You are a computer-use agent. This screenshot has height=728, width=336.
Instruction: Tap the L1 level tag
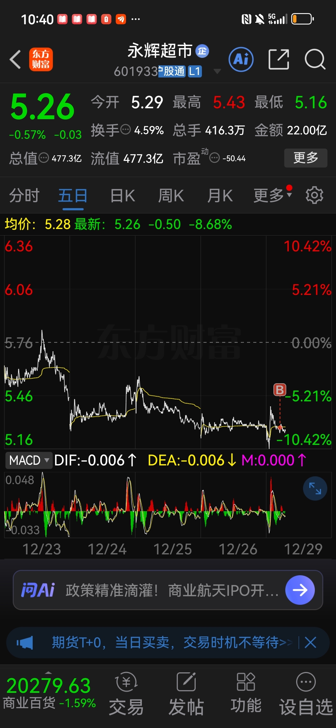(195, 71)
